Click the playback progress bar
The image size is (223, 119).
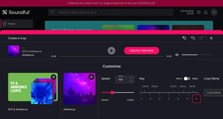pos(111,56)
